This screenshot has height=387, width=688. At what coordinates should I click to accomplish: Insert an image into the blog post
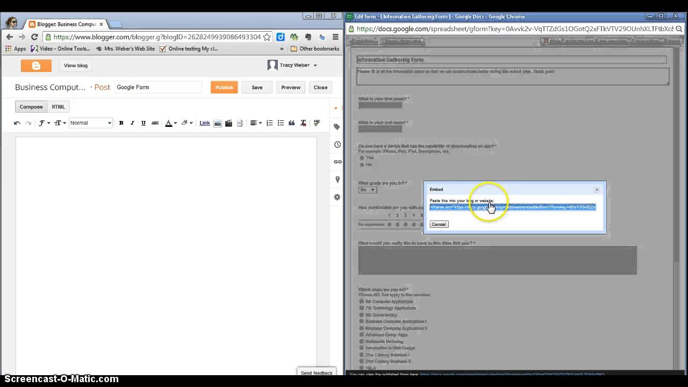tap(218, 123)
